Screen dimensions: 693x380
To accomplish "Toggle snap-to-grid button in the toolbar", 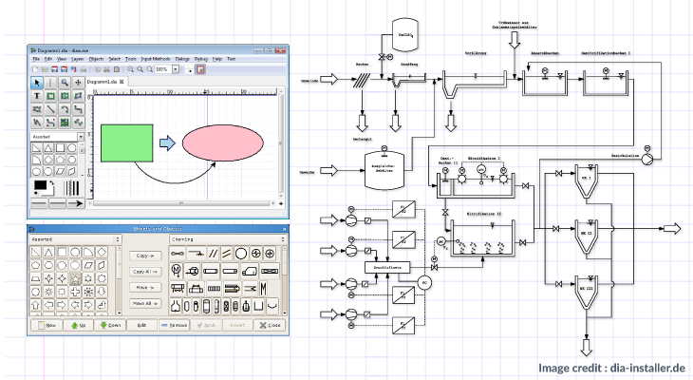I will (200, 69).
